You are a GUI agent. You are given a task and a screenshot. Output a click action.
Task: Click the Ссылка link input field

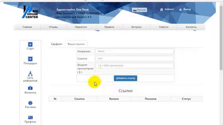point(135,58)
